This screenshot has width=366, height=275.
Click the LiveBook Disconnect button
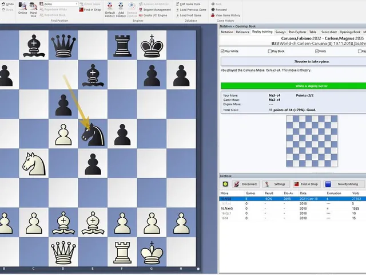click(246, 184)
